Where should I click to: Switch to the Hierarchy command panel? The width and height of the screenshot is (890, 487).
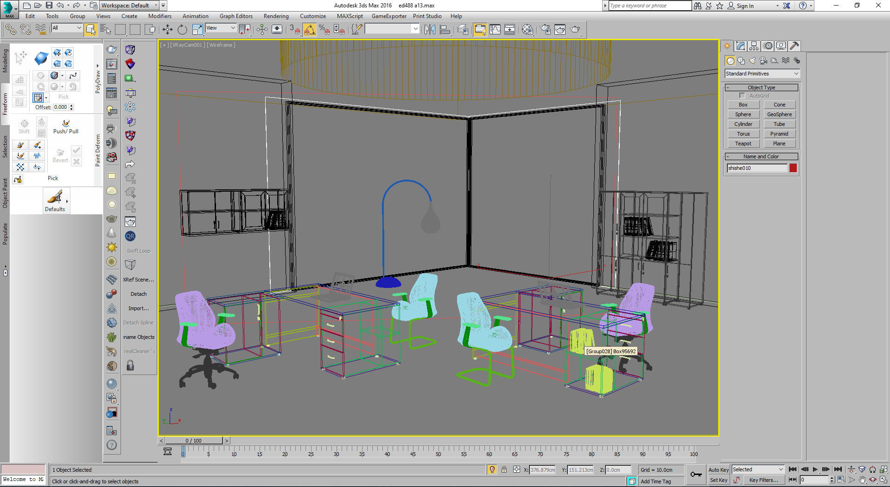click(754, 46)
